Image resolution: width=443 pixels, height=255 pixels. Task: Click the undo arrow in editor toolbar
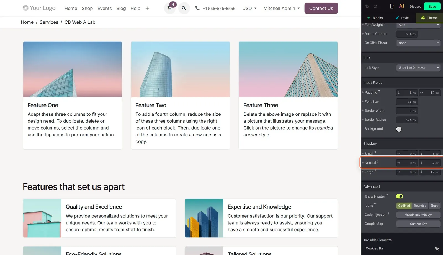click(367, 6)
